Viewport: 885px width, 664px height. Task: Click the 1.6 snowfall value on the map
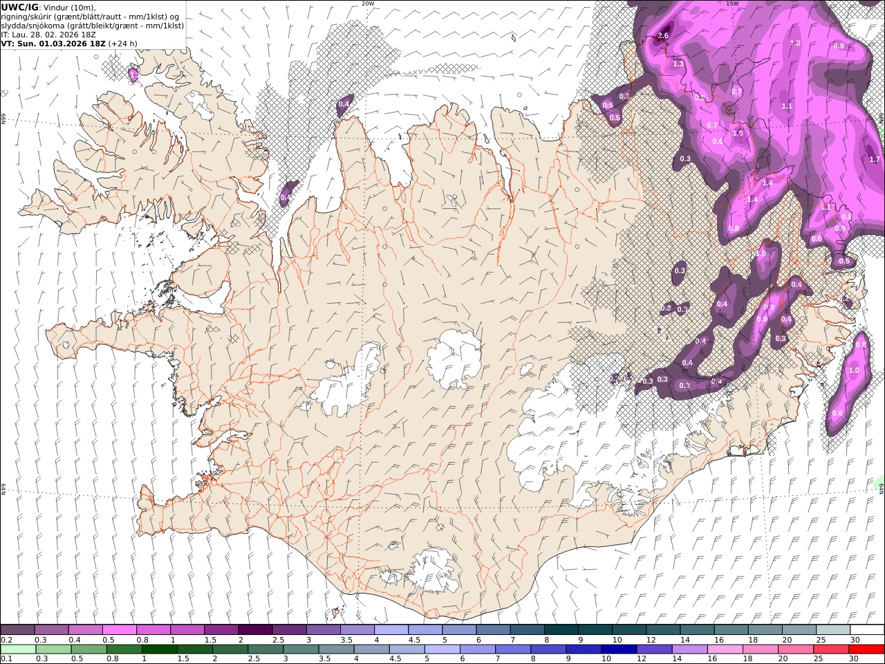[738, 133]
